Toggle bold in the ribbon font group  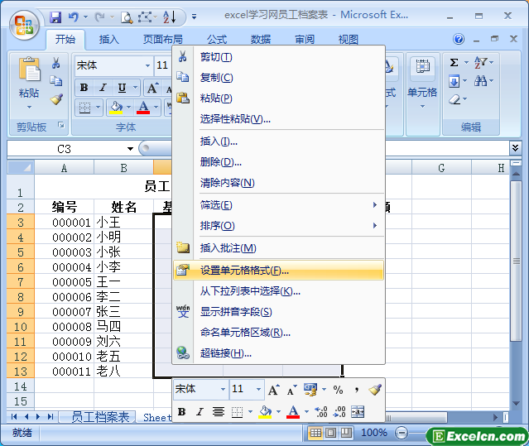(84, 88)
